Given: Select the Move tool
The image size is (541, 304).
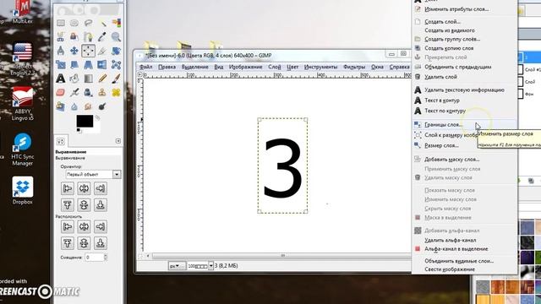Looking at the screenshot, I should [x=74, y=51].
